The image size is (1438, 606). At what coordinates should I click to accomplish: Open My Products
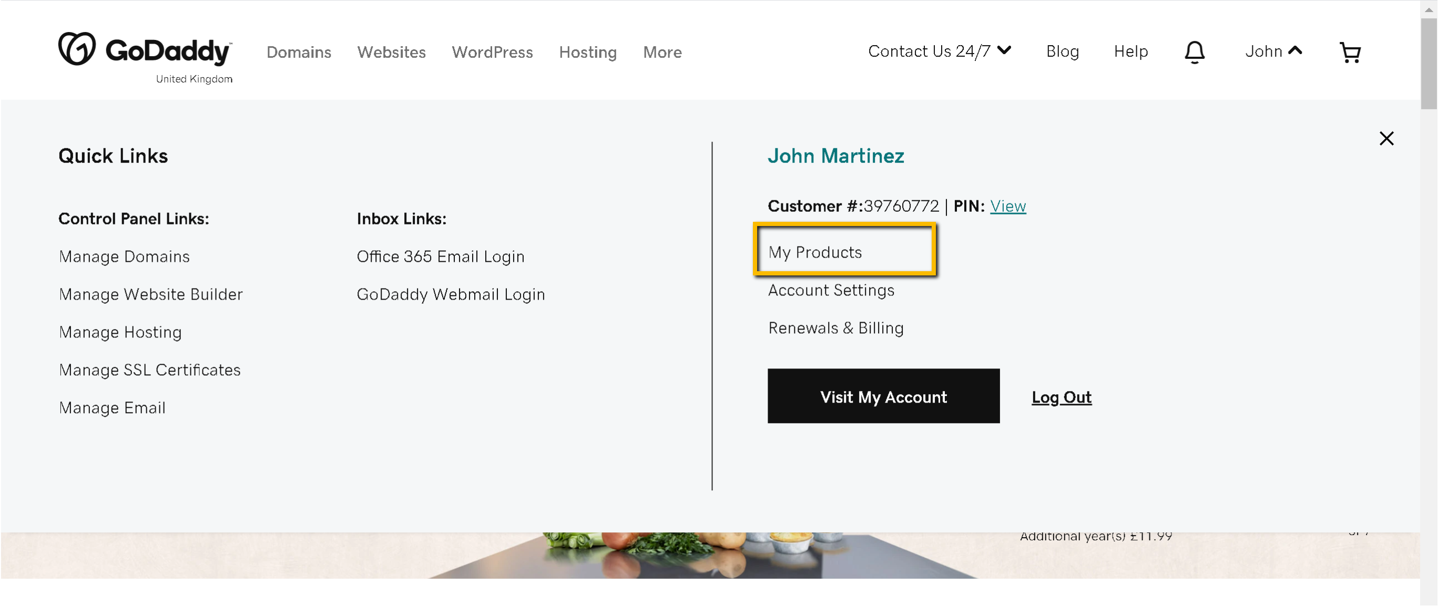(x=814, y=252)
